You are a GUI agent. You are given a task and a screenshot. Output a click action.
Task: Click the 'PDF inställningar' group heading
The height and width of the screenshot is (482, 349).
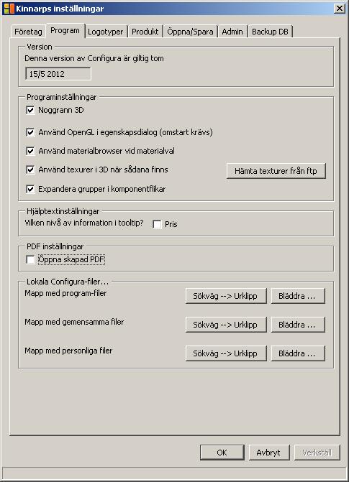click(x=55, y=246)
